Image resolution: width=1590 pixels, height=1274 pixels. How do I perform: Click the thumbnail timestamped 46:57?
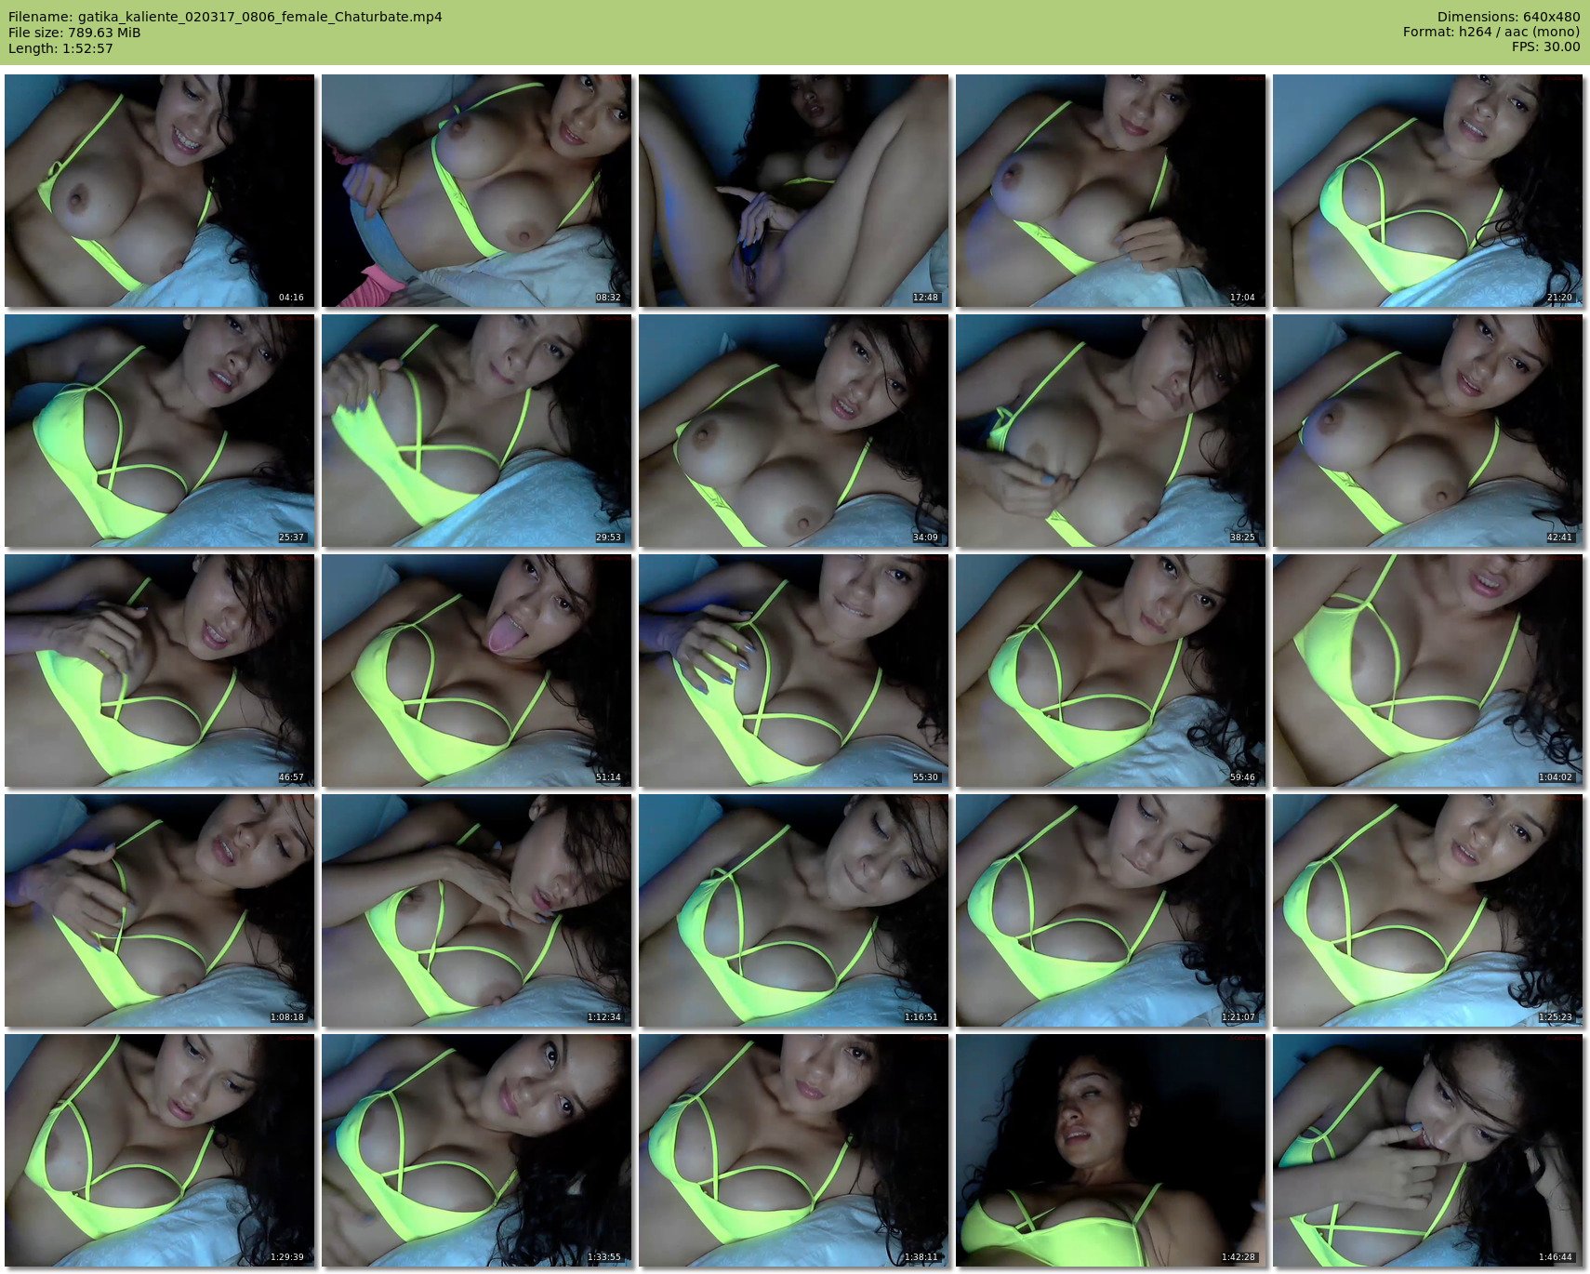(x=160, y=670)
